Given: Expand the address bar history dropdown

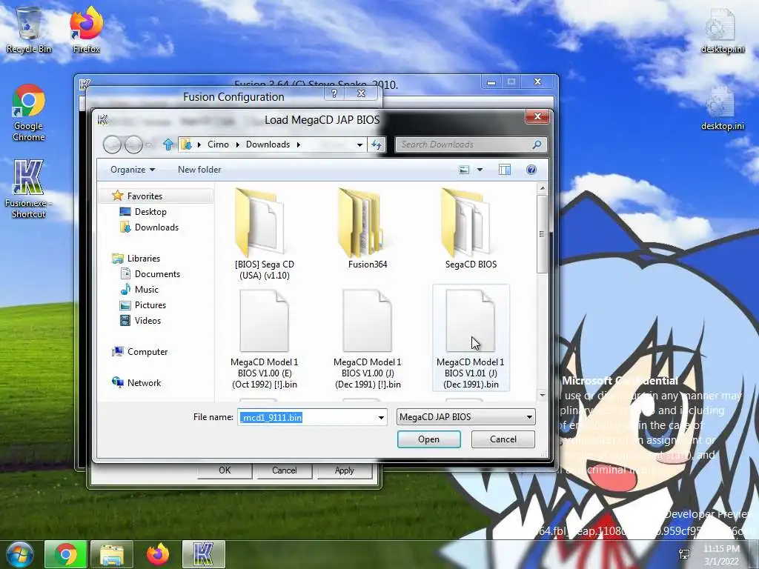Looking at the screenshot, I should tap(359, 144).
